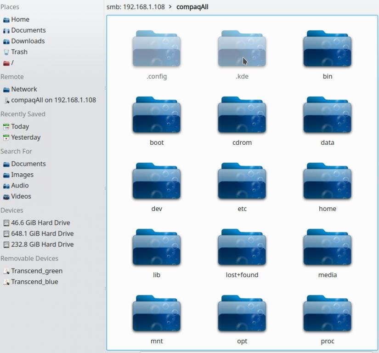Open the 648.1 GiB Hard Drive
The image size is (379, 353).
pyautogui.click(x=42, y=233)
